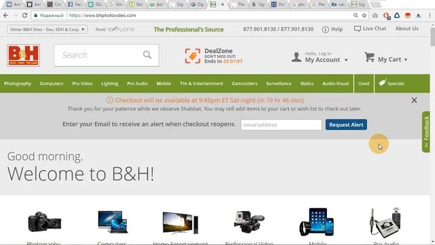Click the red Opera-like extension icon
The image size is (435, 245).
tap(386, 16)
